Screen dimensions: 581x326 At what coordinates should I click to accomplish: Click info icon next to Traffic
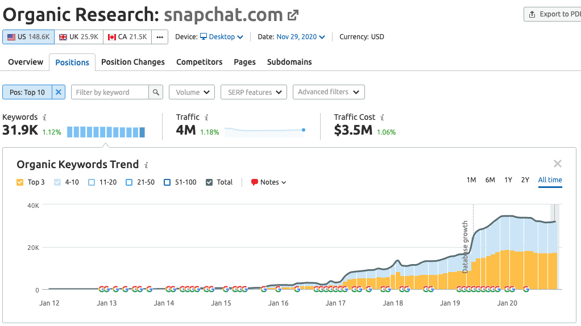pos(206,118)
